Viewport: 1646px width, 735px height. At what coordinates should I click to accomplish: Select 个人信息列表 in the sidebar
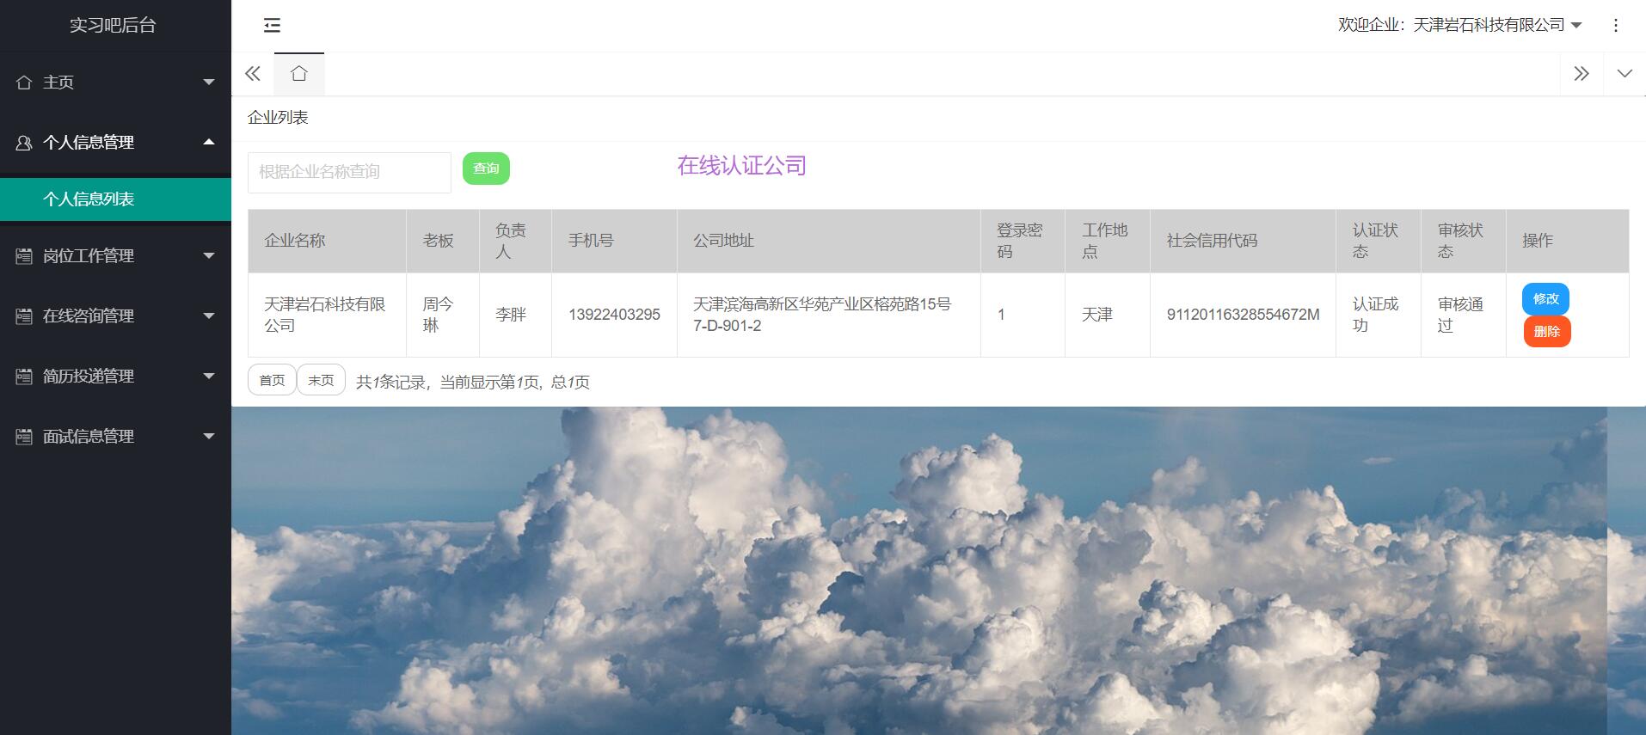[115, 199]
